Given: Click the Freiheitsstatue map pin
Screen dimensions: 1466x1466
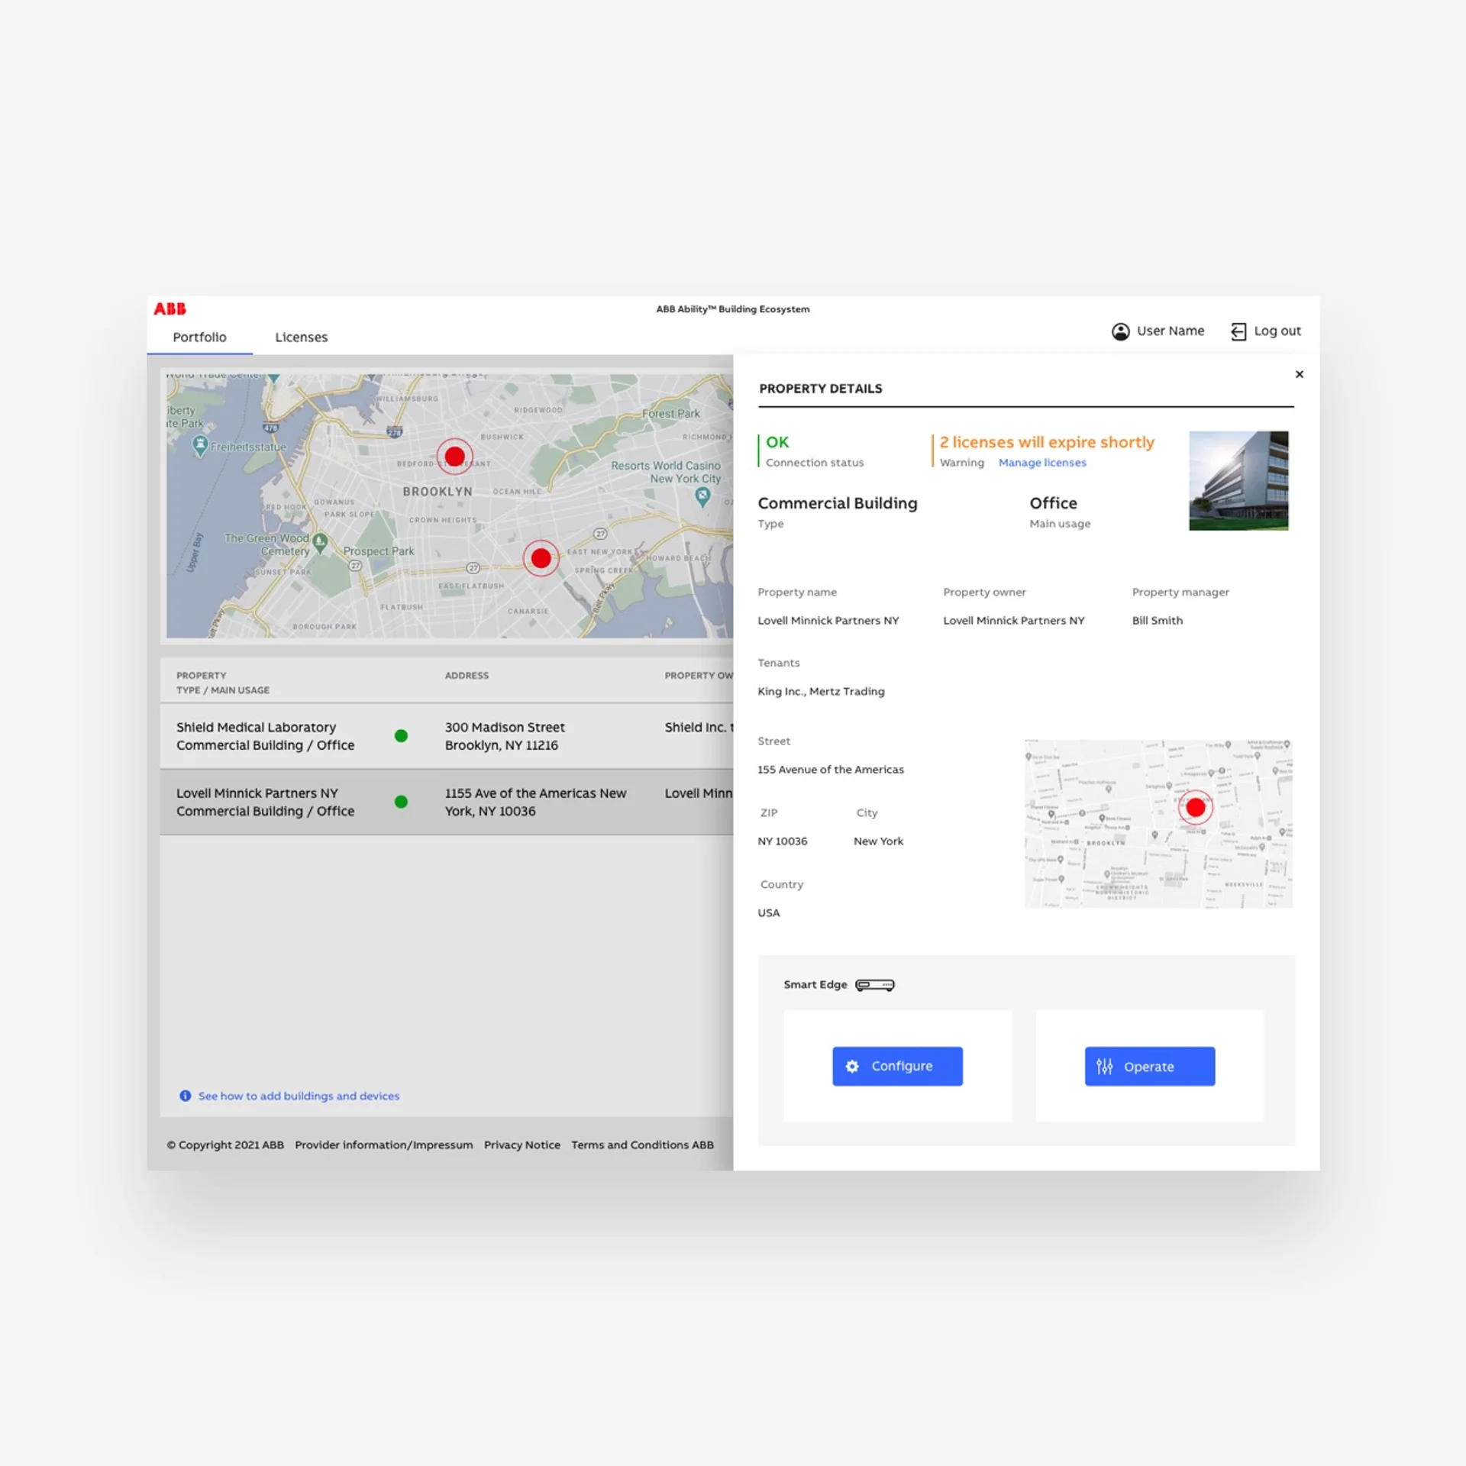Looking at the screenshot, I should (x=200, y=445).
